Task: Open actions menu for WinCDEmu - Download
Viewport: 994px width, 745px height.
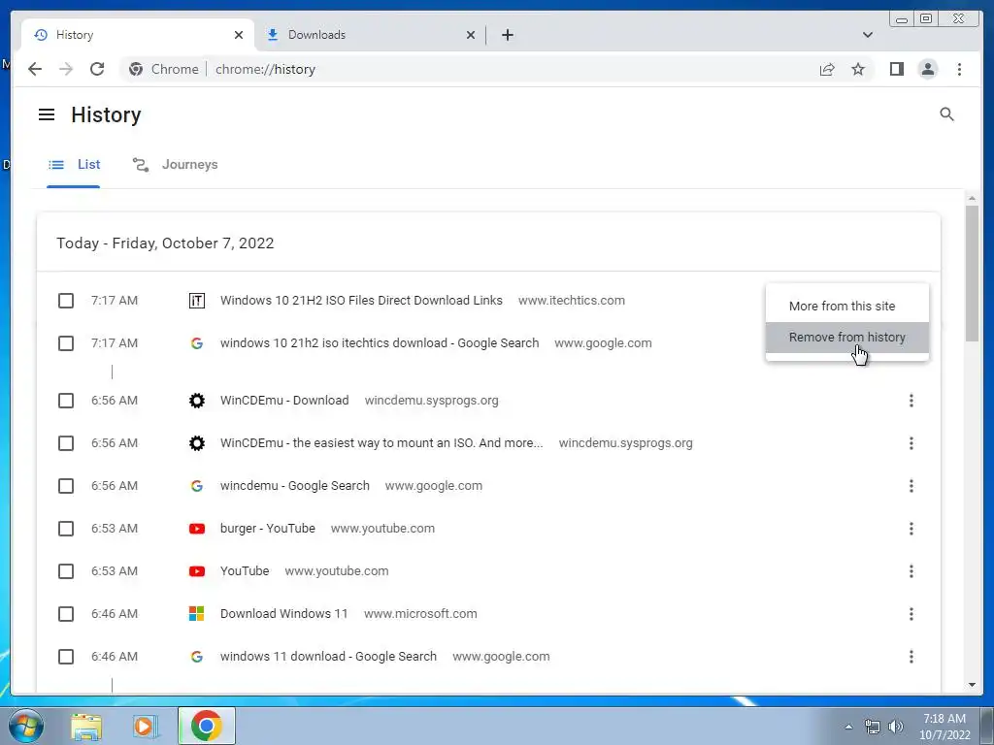Action: (911, 401)
